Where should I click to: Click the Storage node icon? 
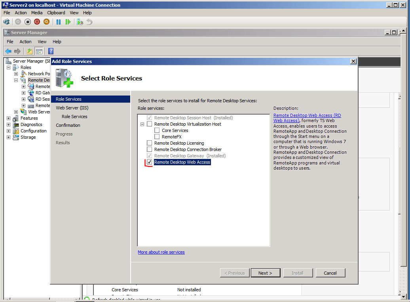click(16, 137)
